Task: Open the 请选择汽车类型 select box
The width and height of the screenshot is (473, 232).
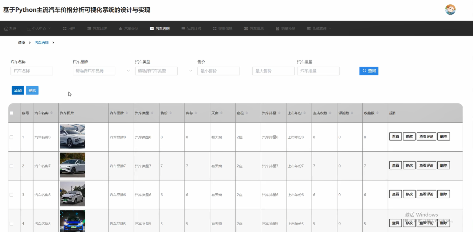Action: click(x=156, y=71)
